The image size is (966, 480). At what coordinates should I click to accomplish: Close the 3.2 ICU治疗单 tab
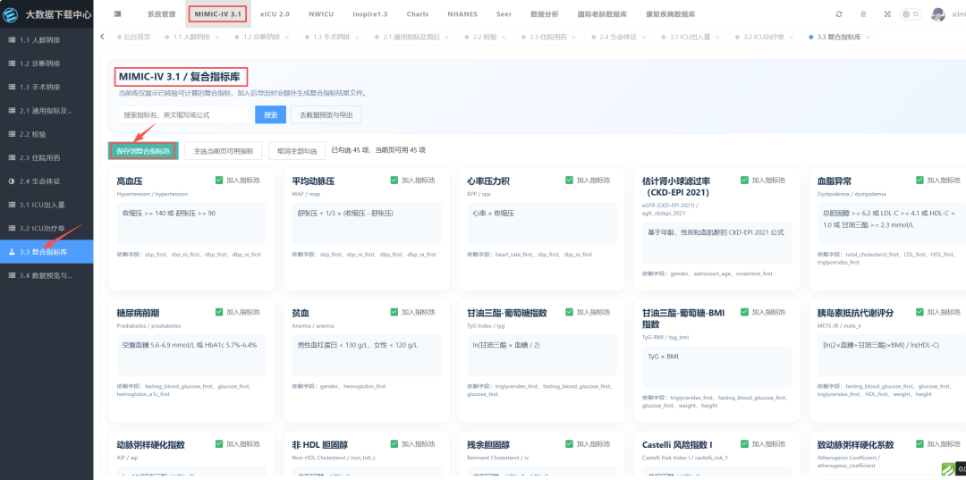pos(791,38)
